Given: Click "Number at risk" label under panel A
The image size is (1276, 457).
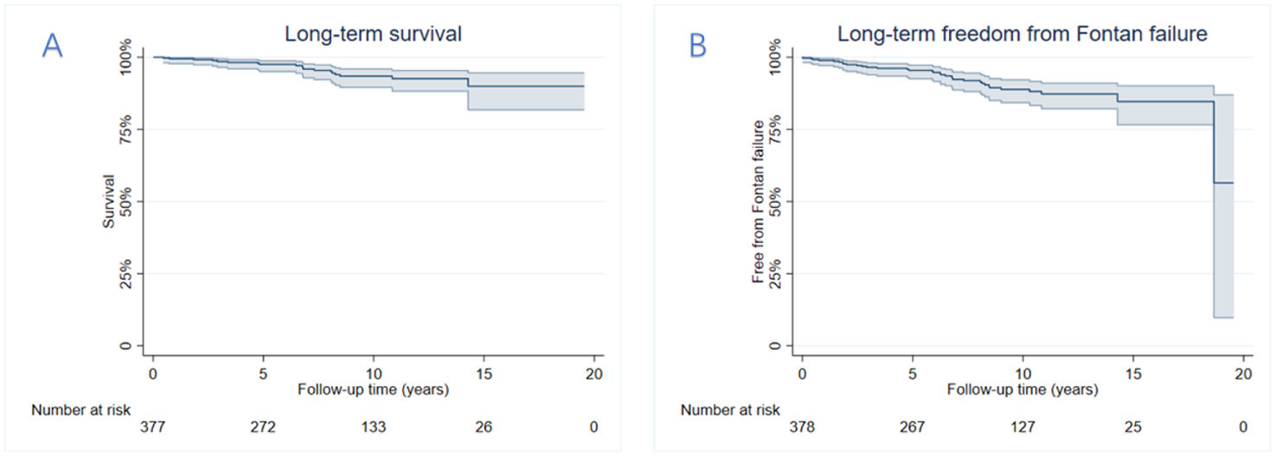Looking at the screenshot, I should [x=81, y=409].
